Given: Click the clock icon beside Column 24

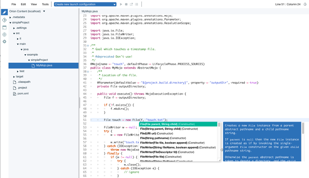Looking at the screenshot, I should click(x=304, y=4).
